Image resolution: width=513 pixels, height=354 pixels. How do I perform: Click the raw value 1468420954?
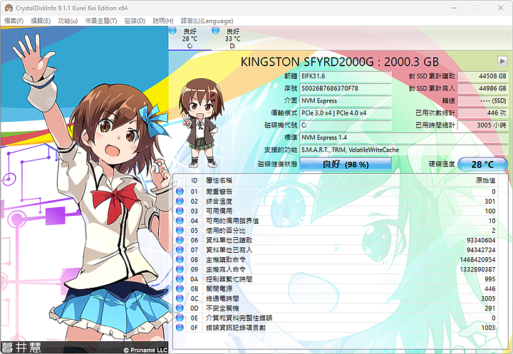pos(477,259)
